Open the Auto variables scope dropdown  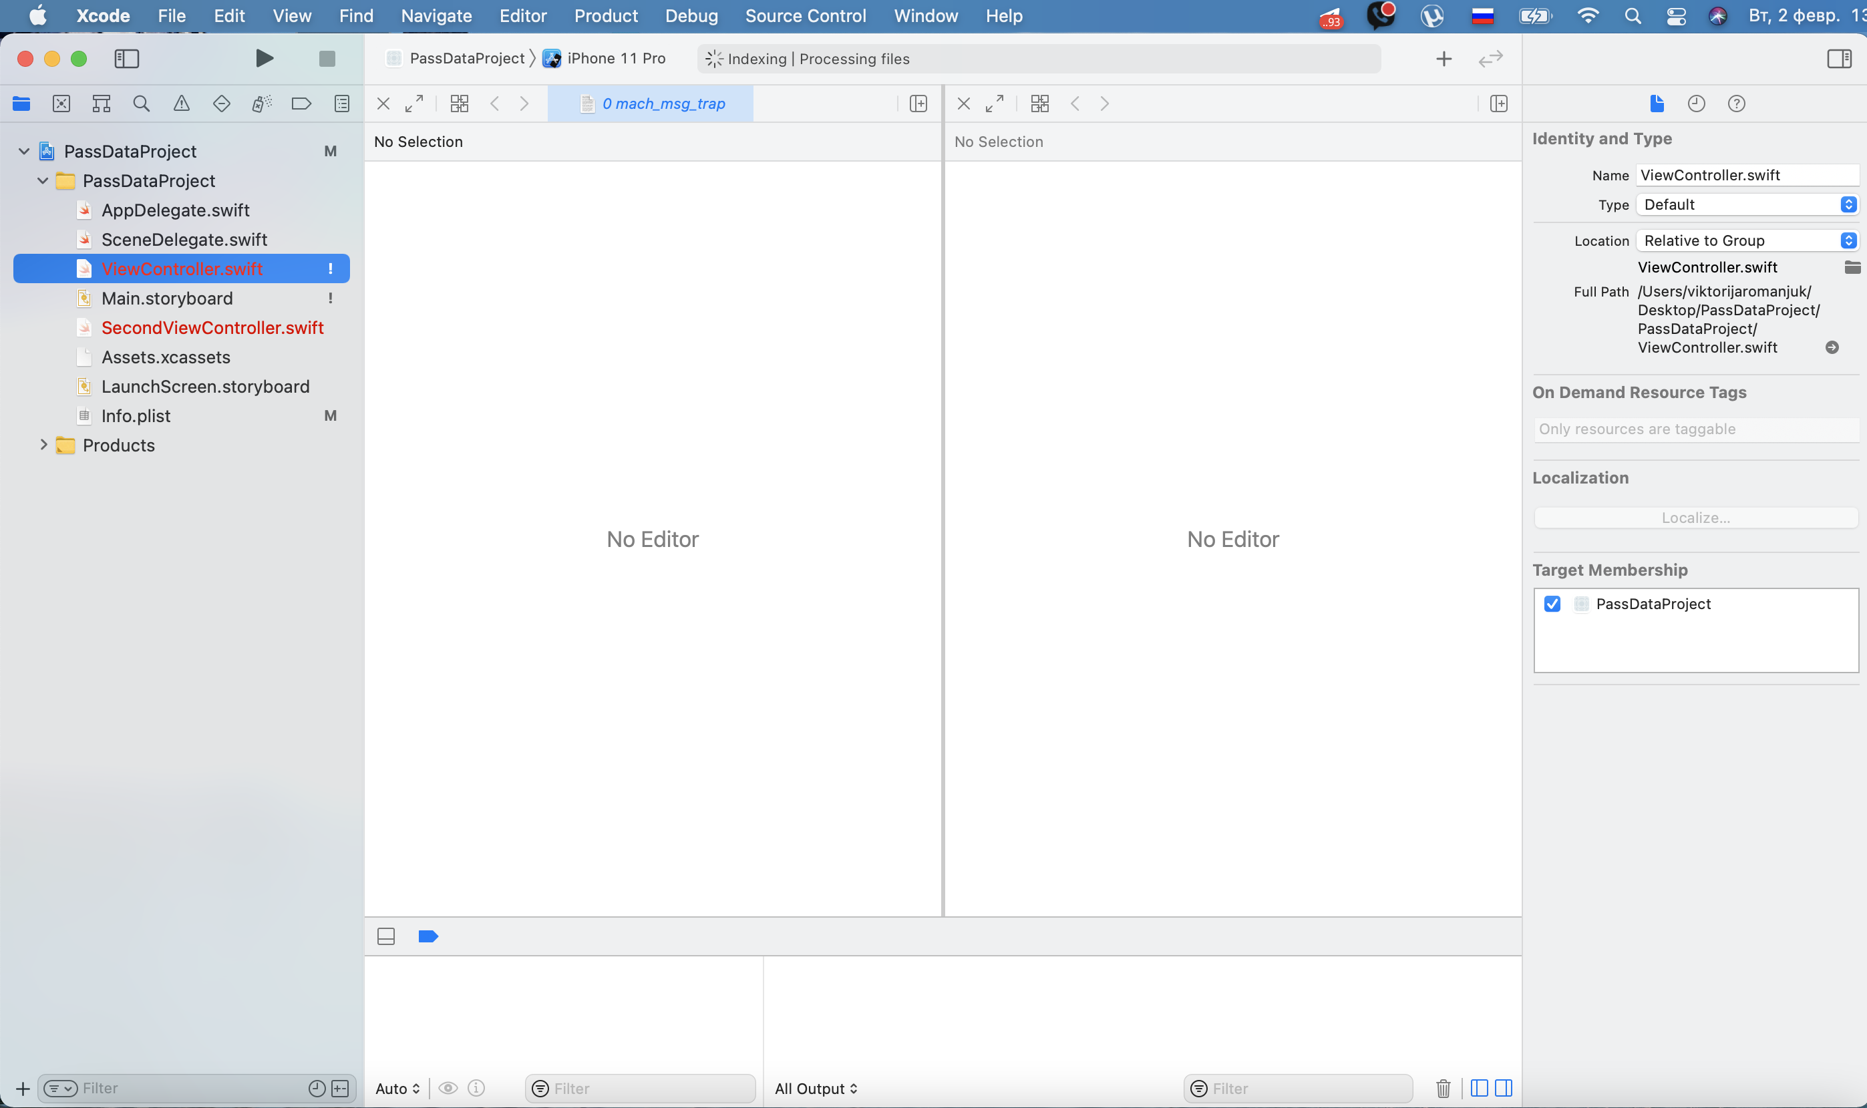(398, 1089)
